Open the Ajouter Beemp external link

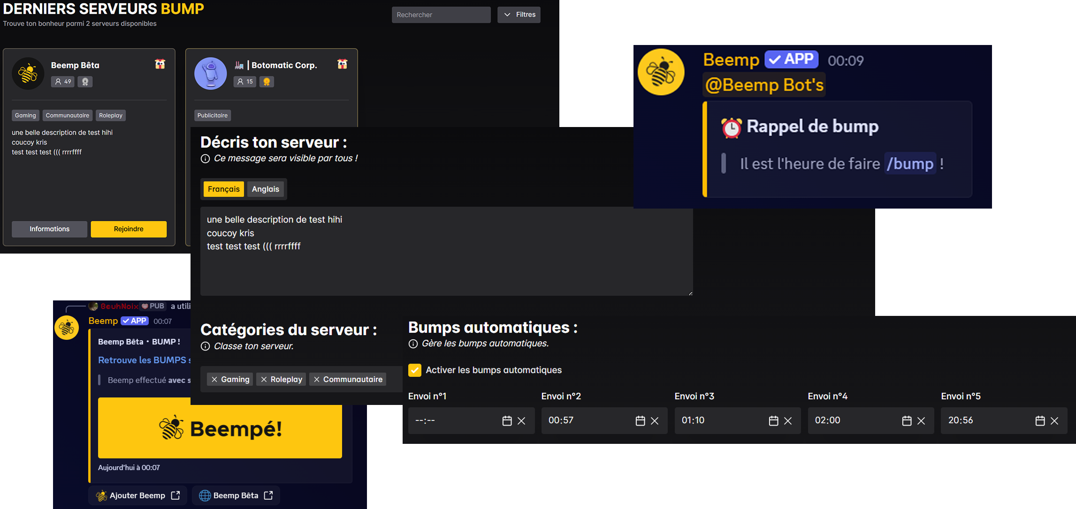(137, 495)
